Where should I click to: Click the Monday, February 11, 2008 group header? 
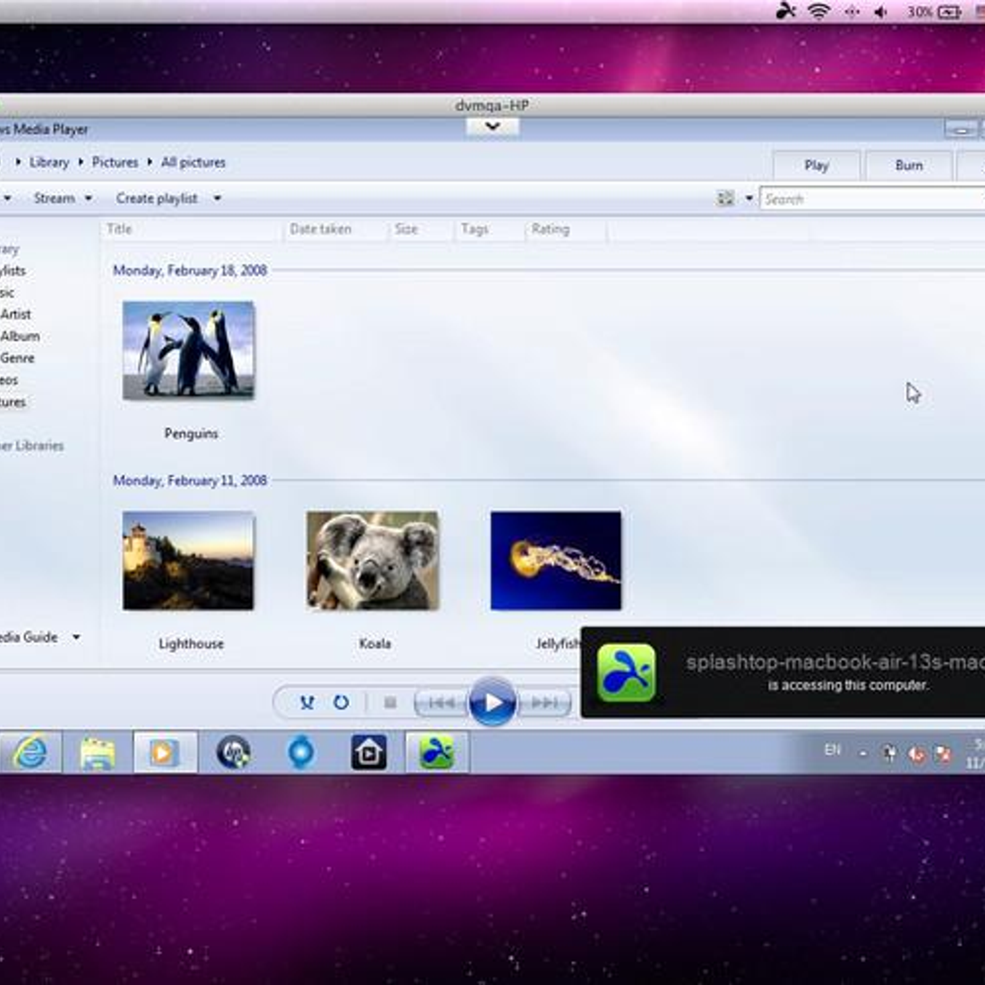coord(190,480)
